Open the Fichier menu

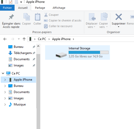pyautogui.click(x=7, y=8)
